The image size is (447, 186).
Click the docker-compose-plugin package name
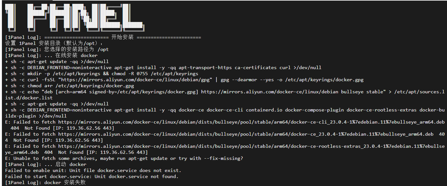(x=314, y=110)
